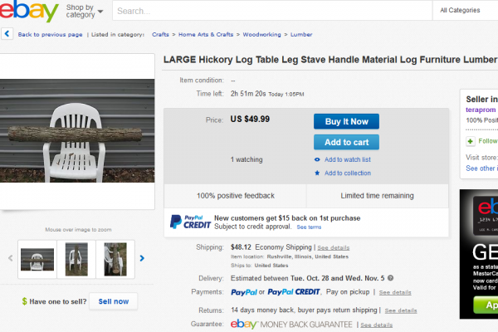Click the eye icon for Add to watch list
The image size is (498, 332).
(317, 159)
